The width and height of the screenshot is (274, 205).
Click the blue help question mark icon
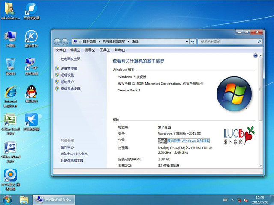click(255, 56)
